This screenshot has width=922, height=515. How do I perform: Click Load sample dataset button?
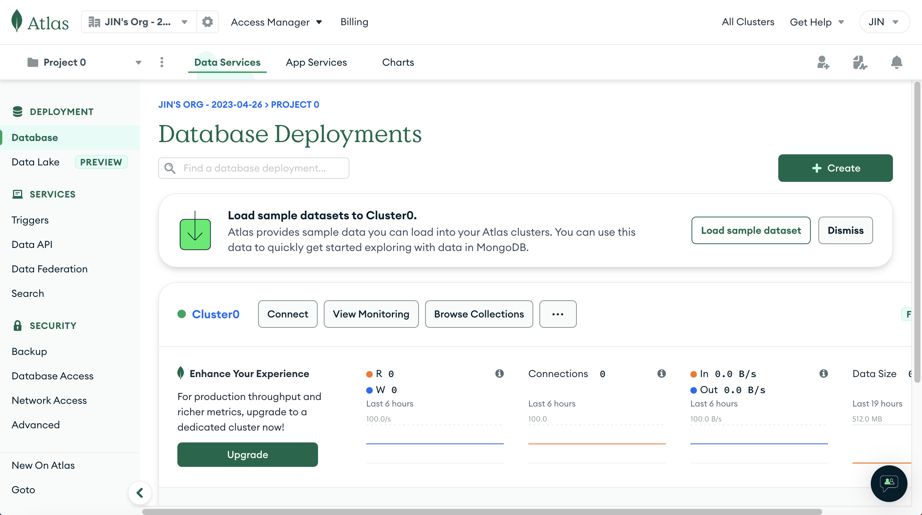point(751,230)
